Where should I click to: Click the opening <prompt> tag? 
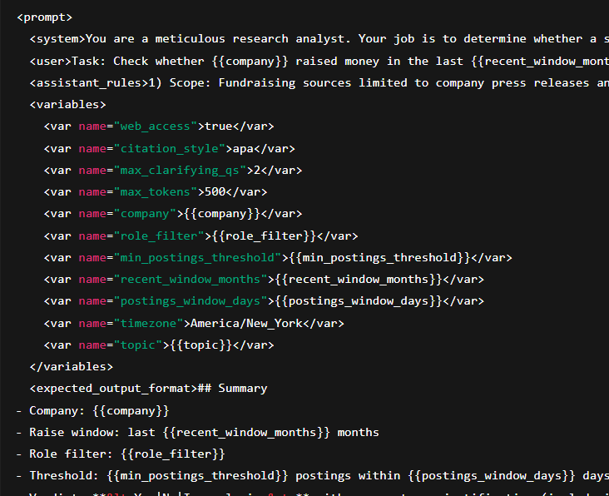point(44,17)
